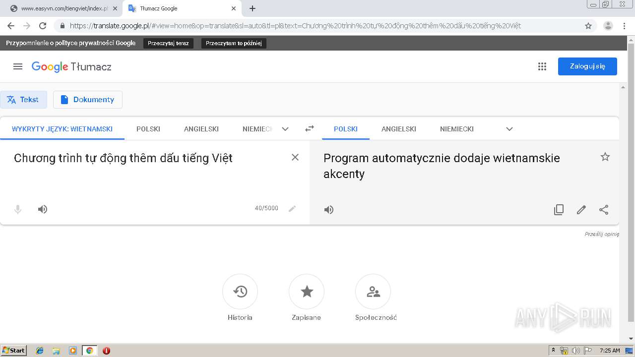
Task: Launch Internet Explorer from taskbar
Action: click(x=40, y=351)
